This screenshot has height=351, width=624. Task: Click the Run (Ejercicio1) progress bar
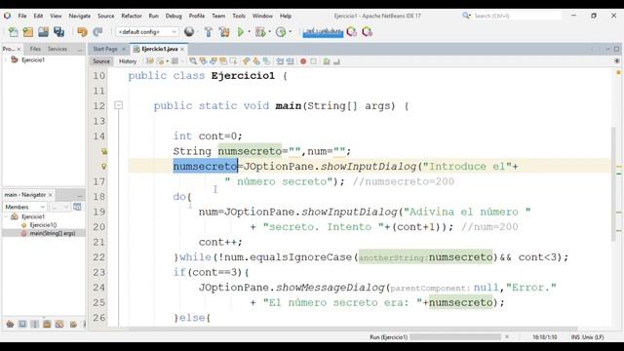coord(455,336)
